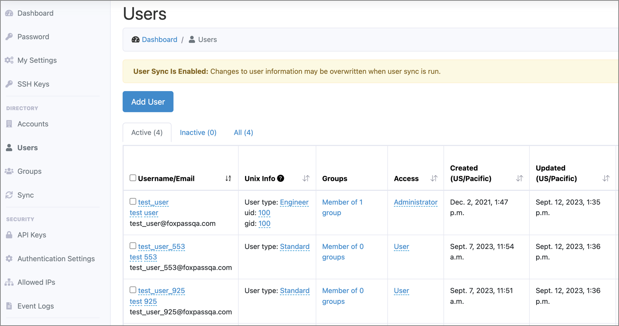Click the Dashboard gauge icon in sidebar
619x326 pixels.
pyautogui.click(x=9, y=13)
